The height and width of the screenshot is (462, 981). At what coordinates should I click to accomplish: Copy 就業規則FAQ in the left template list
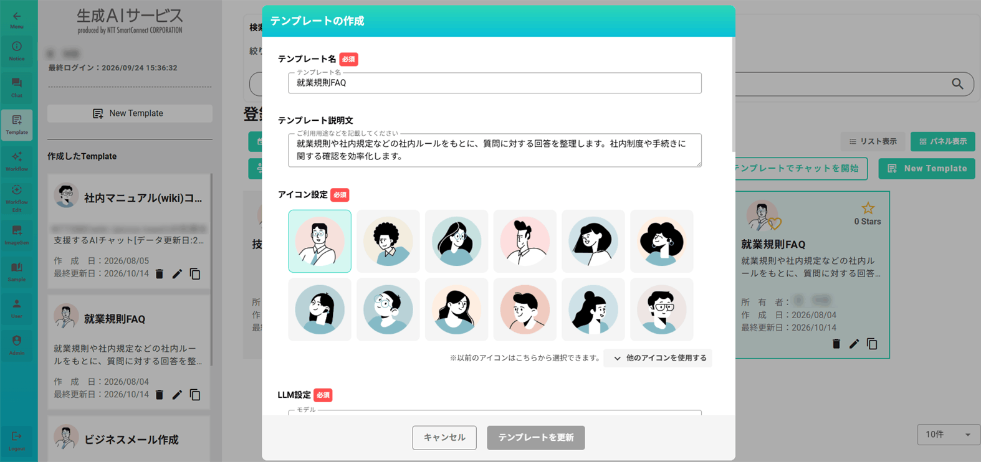click(x=195, y=395)
